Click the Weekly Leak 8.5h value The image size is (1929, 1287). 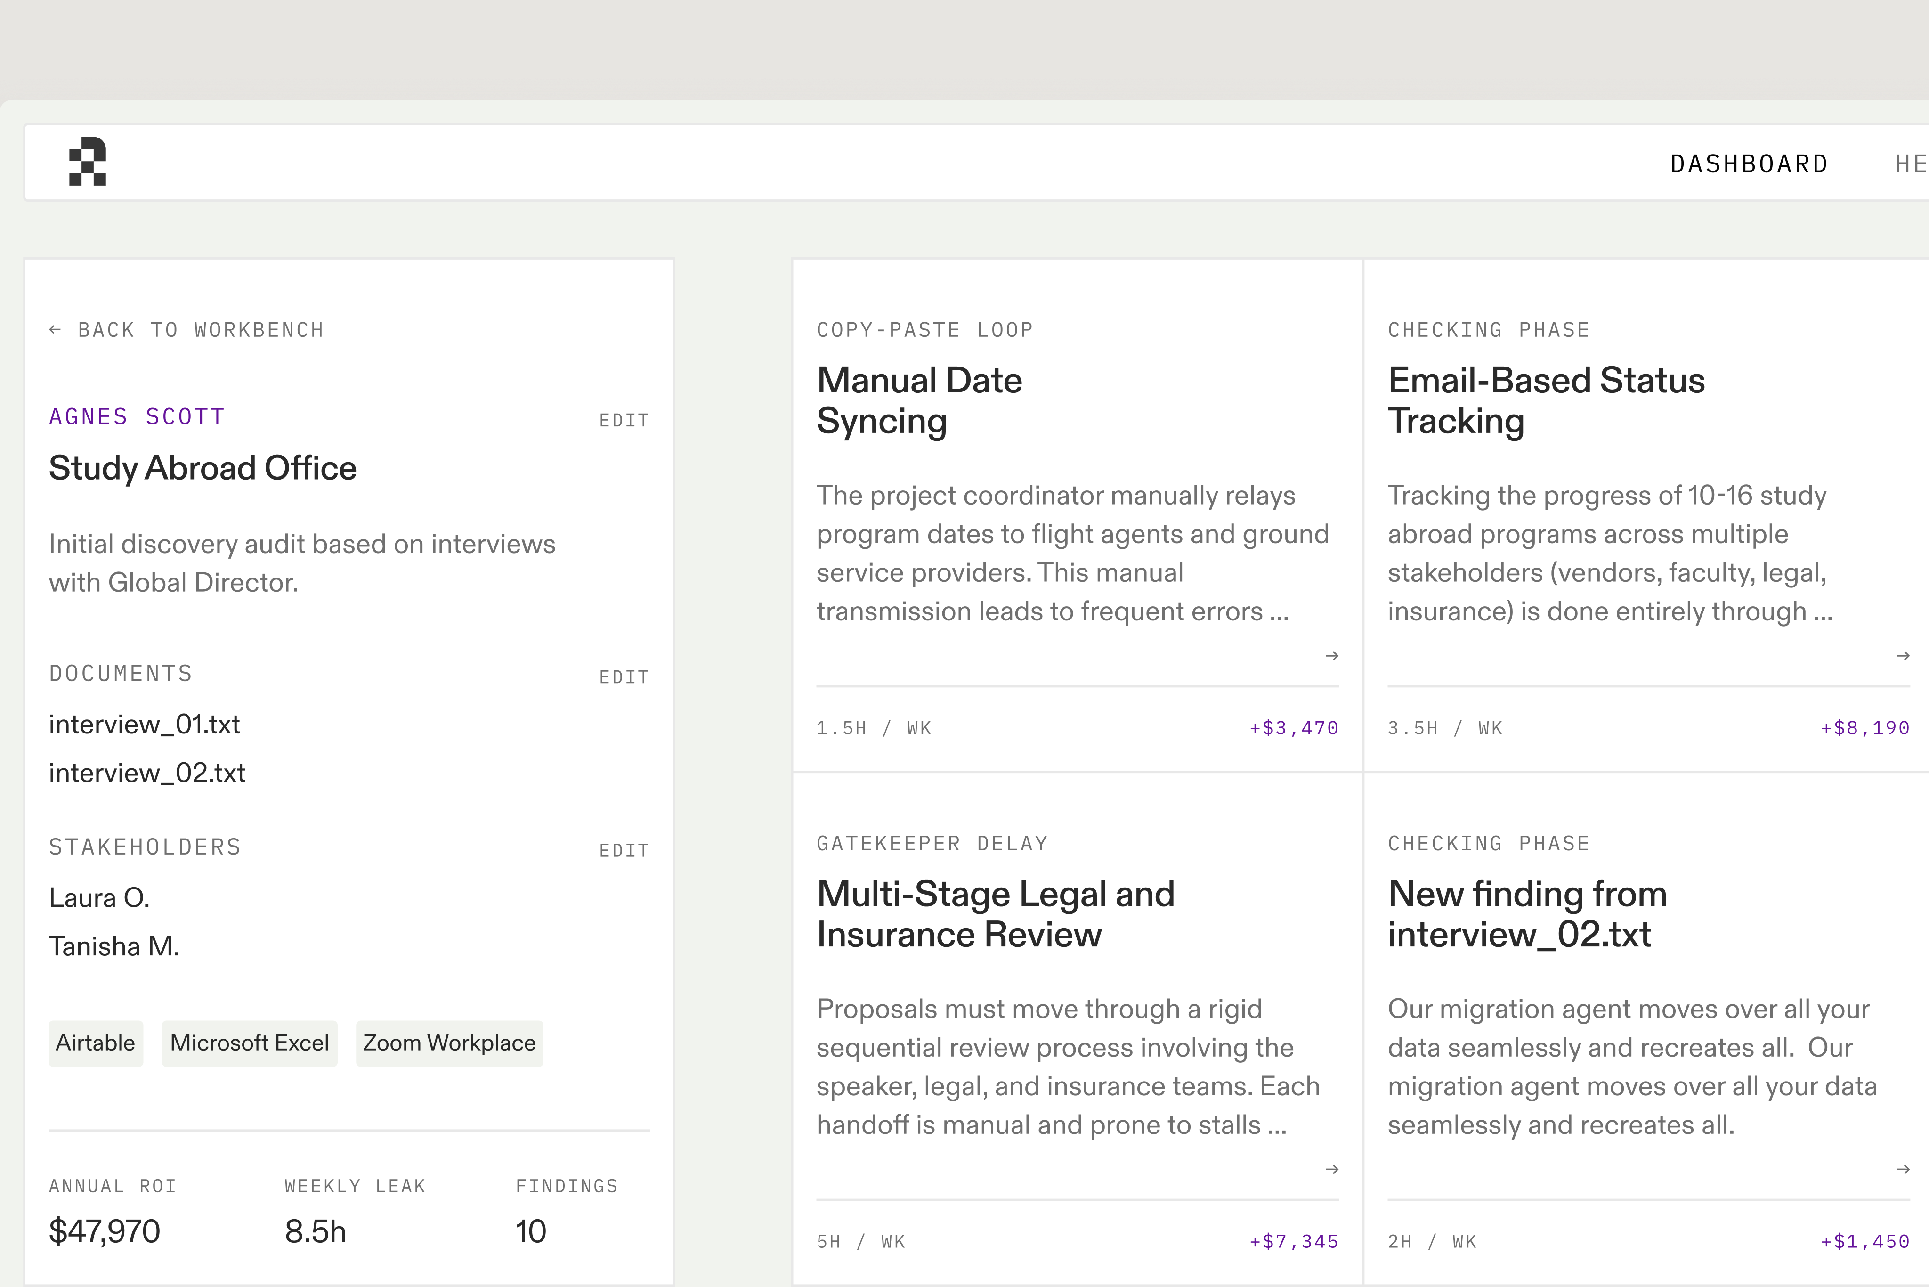pos(315,1231)
